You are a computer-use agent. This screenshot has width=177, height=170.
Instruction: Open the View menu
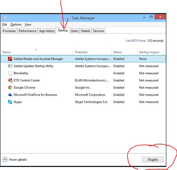tap(28, 25)
